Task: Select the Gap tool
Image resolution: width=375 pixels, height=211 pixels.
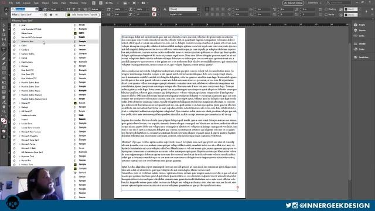Action: tap(4, 39)
